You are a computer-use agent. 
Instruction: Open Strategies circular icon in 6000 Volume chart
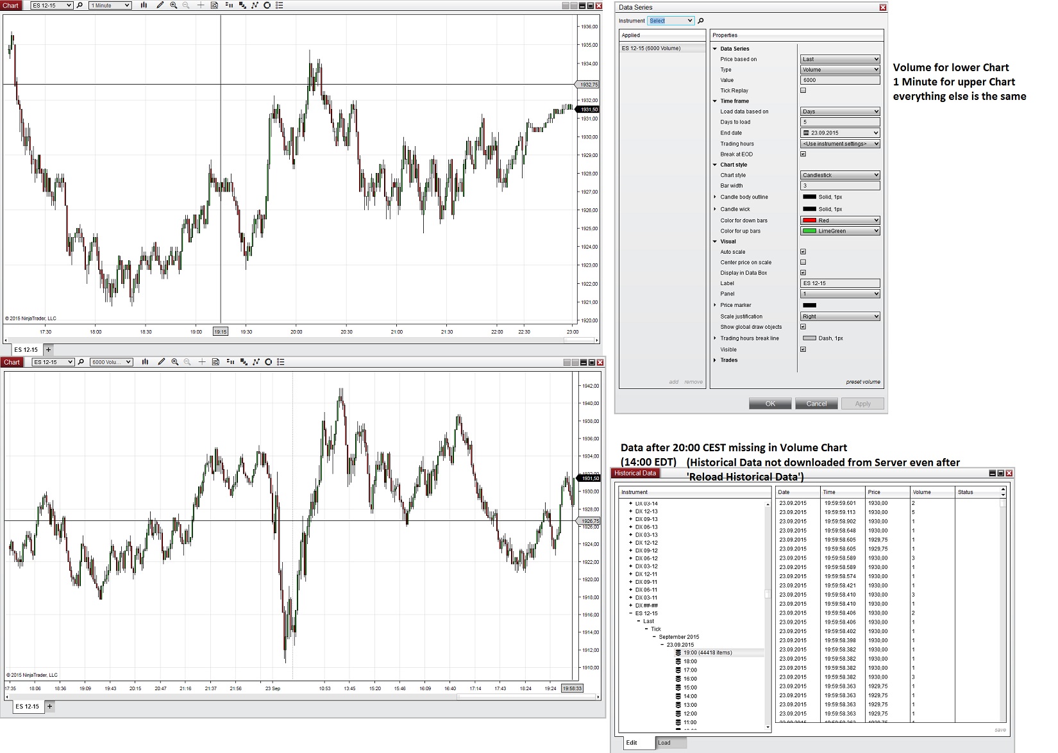coord(268,362)
